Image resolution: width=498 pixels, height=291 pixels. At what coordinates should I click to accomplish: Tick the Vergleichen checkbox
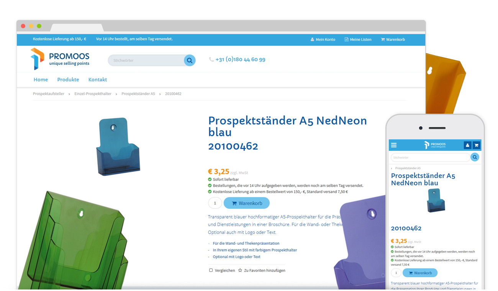(x=211, y=270)
